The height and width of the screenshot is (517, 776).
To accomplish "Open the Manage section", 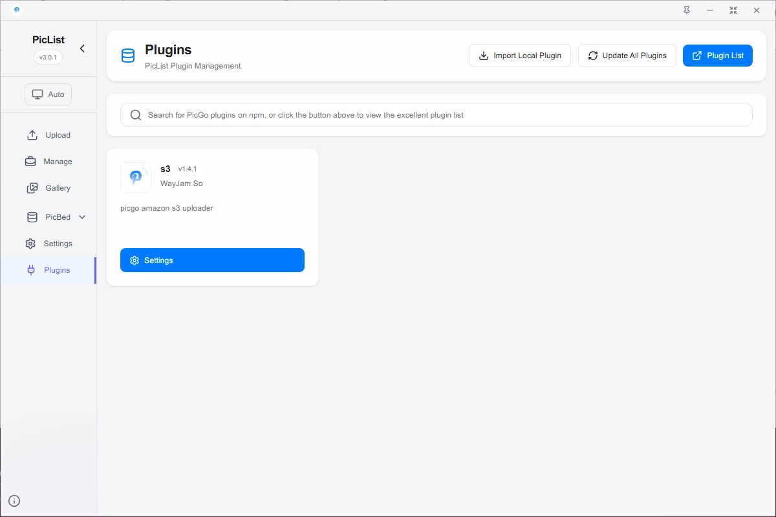I will point(48,162).
